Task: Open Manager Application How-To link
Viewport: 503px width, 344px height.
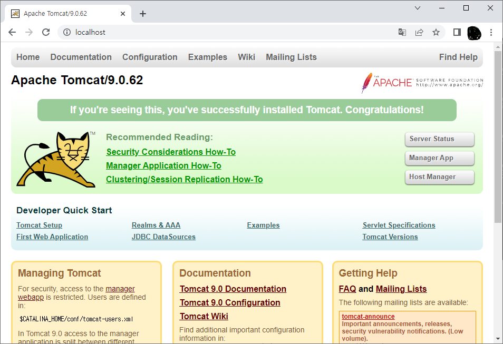Action: (163, 166)
